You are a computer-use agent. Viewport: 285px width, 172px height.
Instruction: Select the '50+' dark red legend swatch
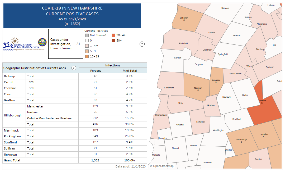[x=113, y=40]
